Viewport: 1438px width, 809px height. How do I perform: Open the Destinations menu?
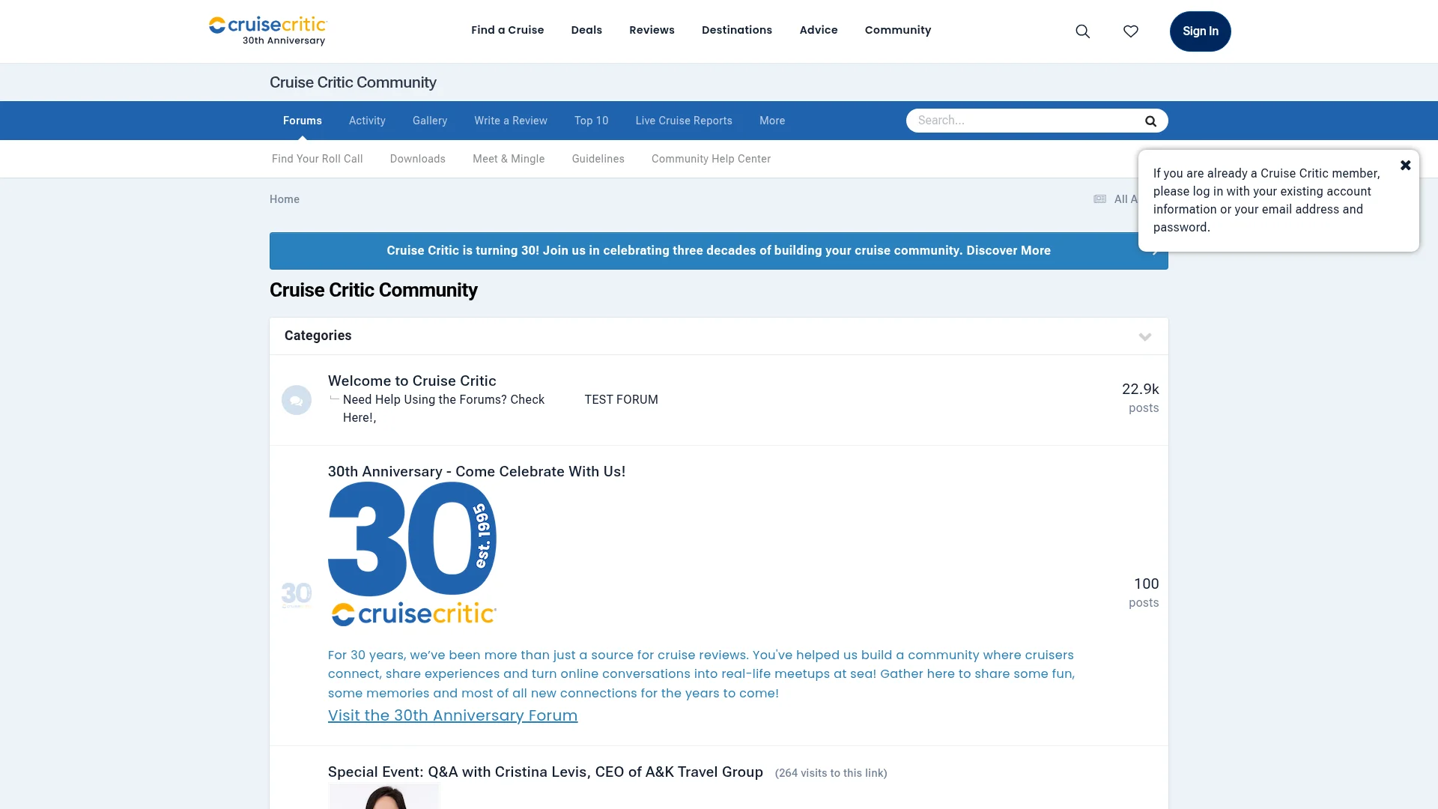pos(737,30)
